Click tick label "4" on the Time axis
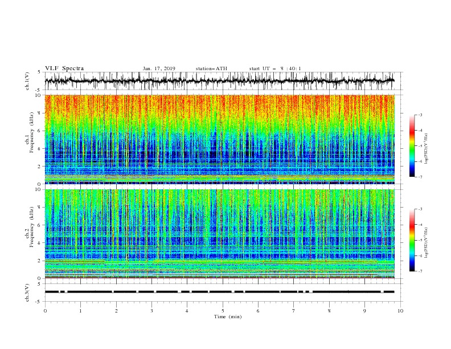 [x=187, y=311]
